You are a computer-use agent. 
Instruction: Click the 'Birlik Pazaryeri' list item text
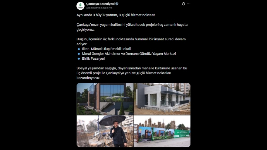93,58
